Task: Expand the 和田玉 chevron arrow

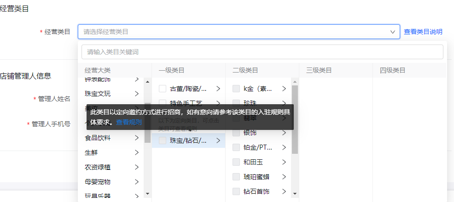Action: [x=284, y=162]
